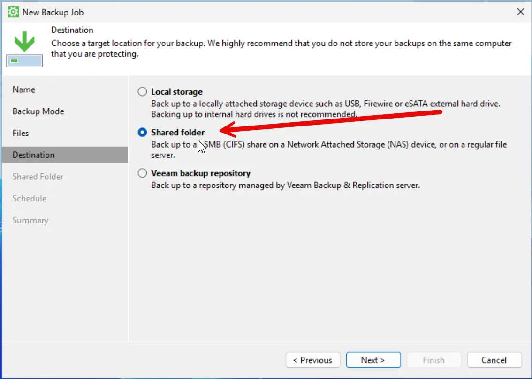The width and height of the screenshot is (532, 379).
Task: Go to the Name step in sidebar
Action: click(x=24, y=89)
